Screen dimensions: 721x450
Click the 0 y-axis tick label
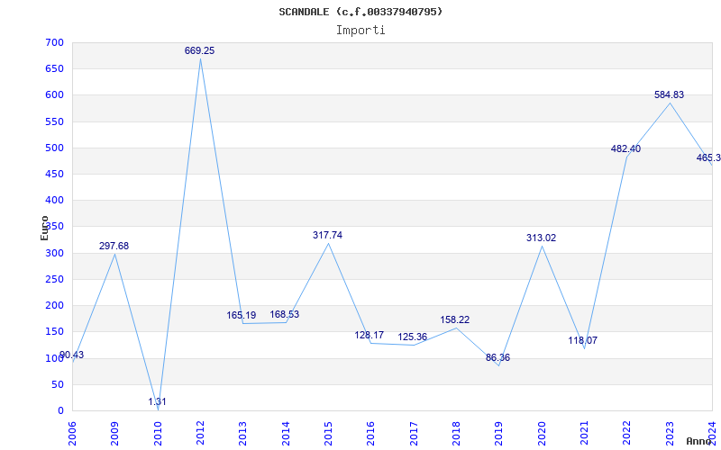coord(60,411)
